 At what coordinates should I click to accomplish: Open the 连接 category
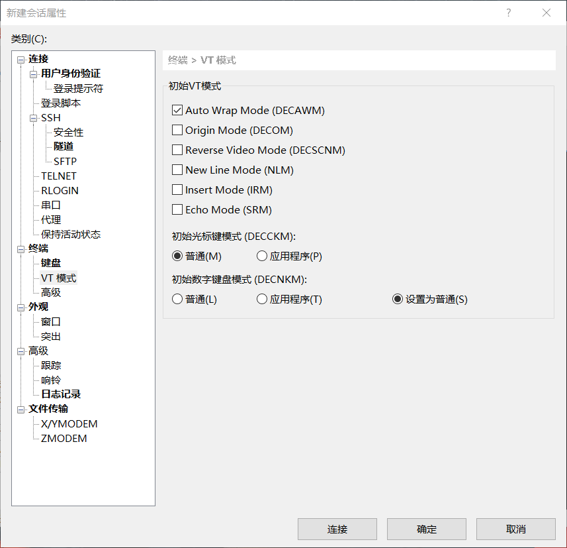tap(38, 59)
